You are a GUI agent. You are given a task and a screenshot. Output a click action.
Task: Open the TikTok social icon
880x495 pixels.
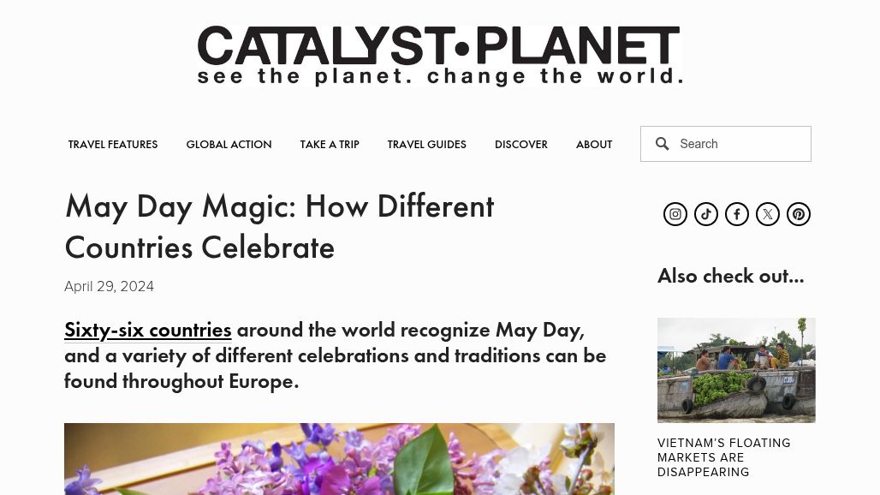tap(706, 214)
